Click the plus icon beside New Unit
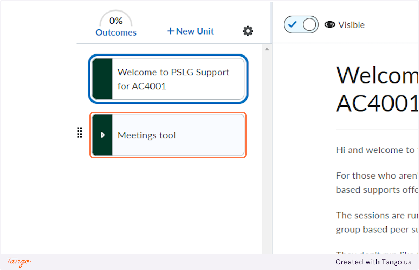 170,31
